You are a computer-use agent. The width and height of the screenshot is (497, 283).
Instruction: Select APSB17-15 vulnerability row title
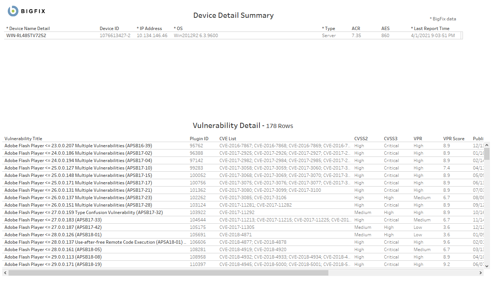click(x=78, y=175)
